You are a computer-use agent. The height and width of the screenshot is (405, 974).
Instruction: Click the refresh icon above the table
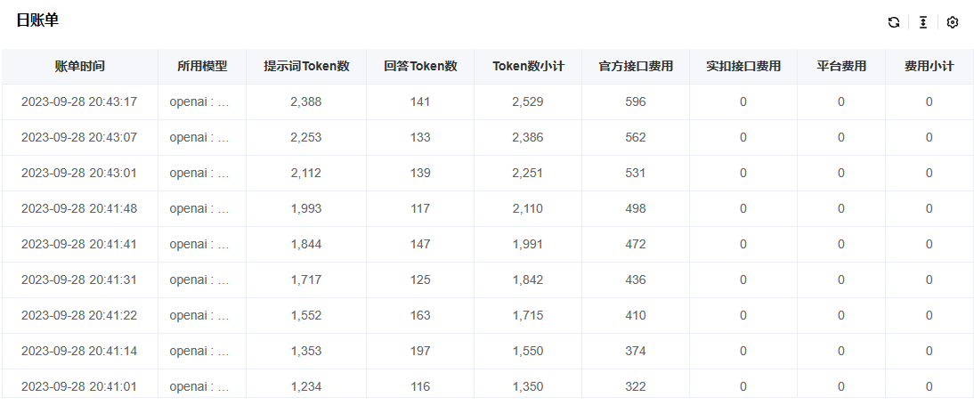pyautogui.click(x=893, y=22)
